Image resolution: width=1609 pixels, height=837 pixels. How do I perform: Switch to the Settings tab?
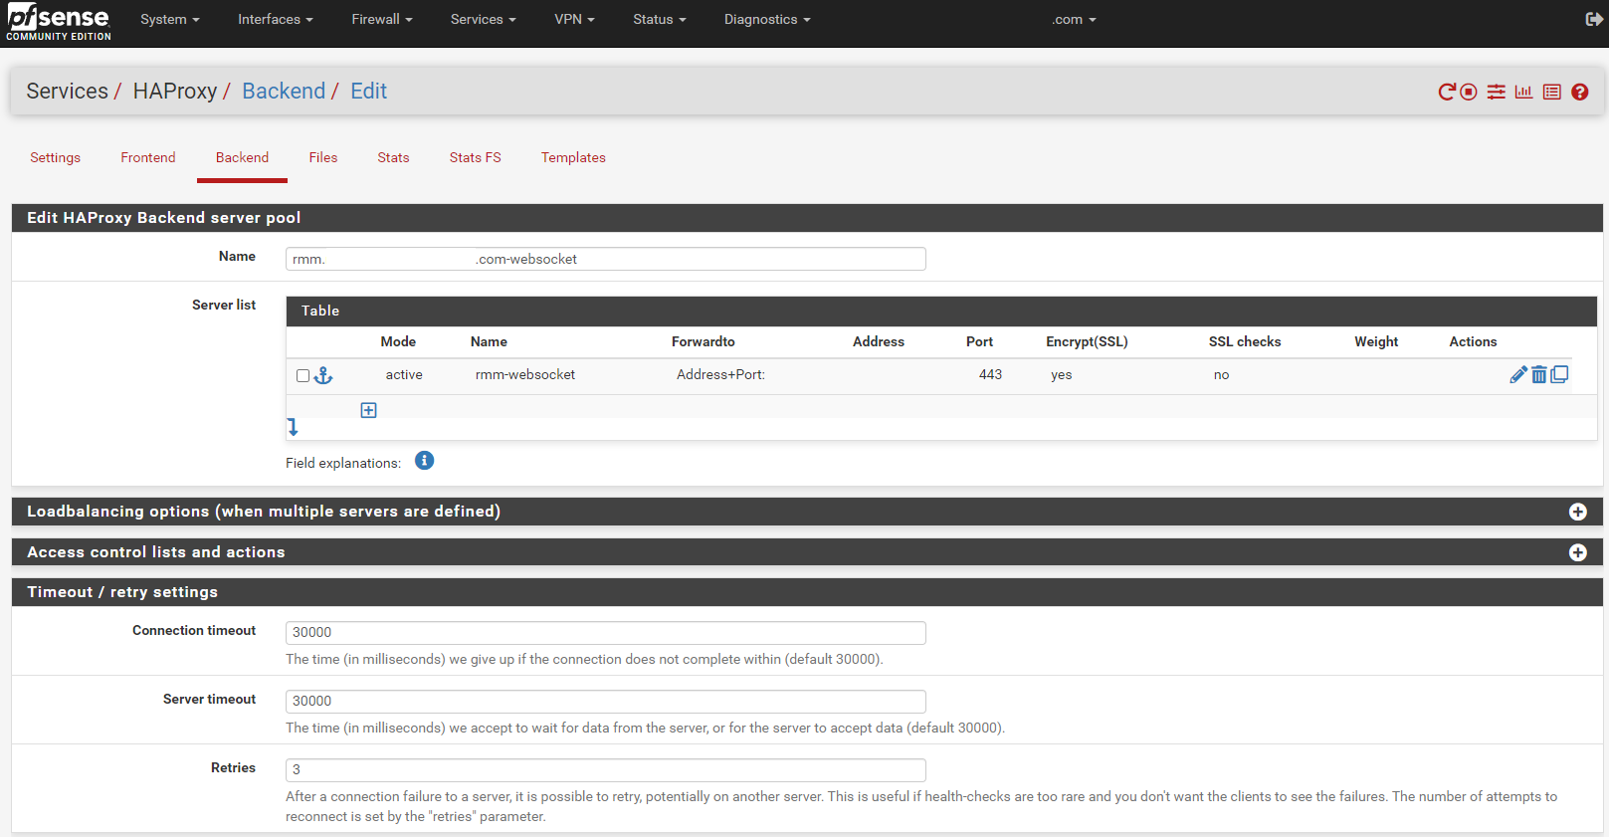(x=56, y=157)
